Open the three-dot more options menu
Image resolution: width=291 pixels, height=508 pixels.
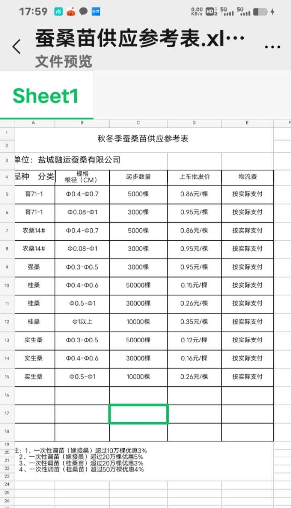(x=272, y=47)
